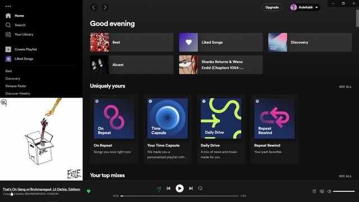Click the Upgrade button
359x202 pixels.
(x=272, y=7)
